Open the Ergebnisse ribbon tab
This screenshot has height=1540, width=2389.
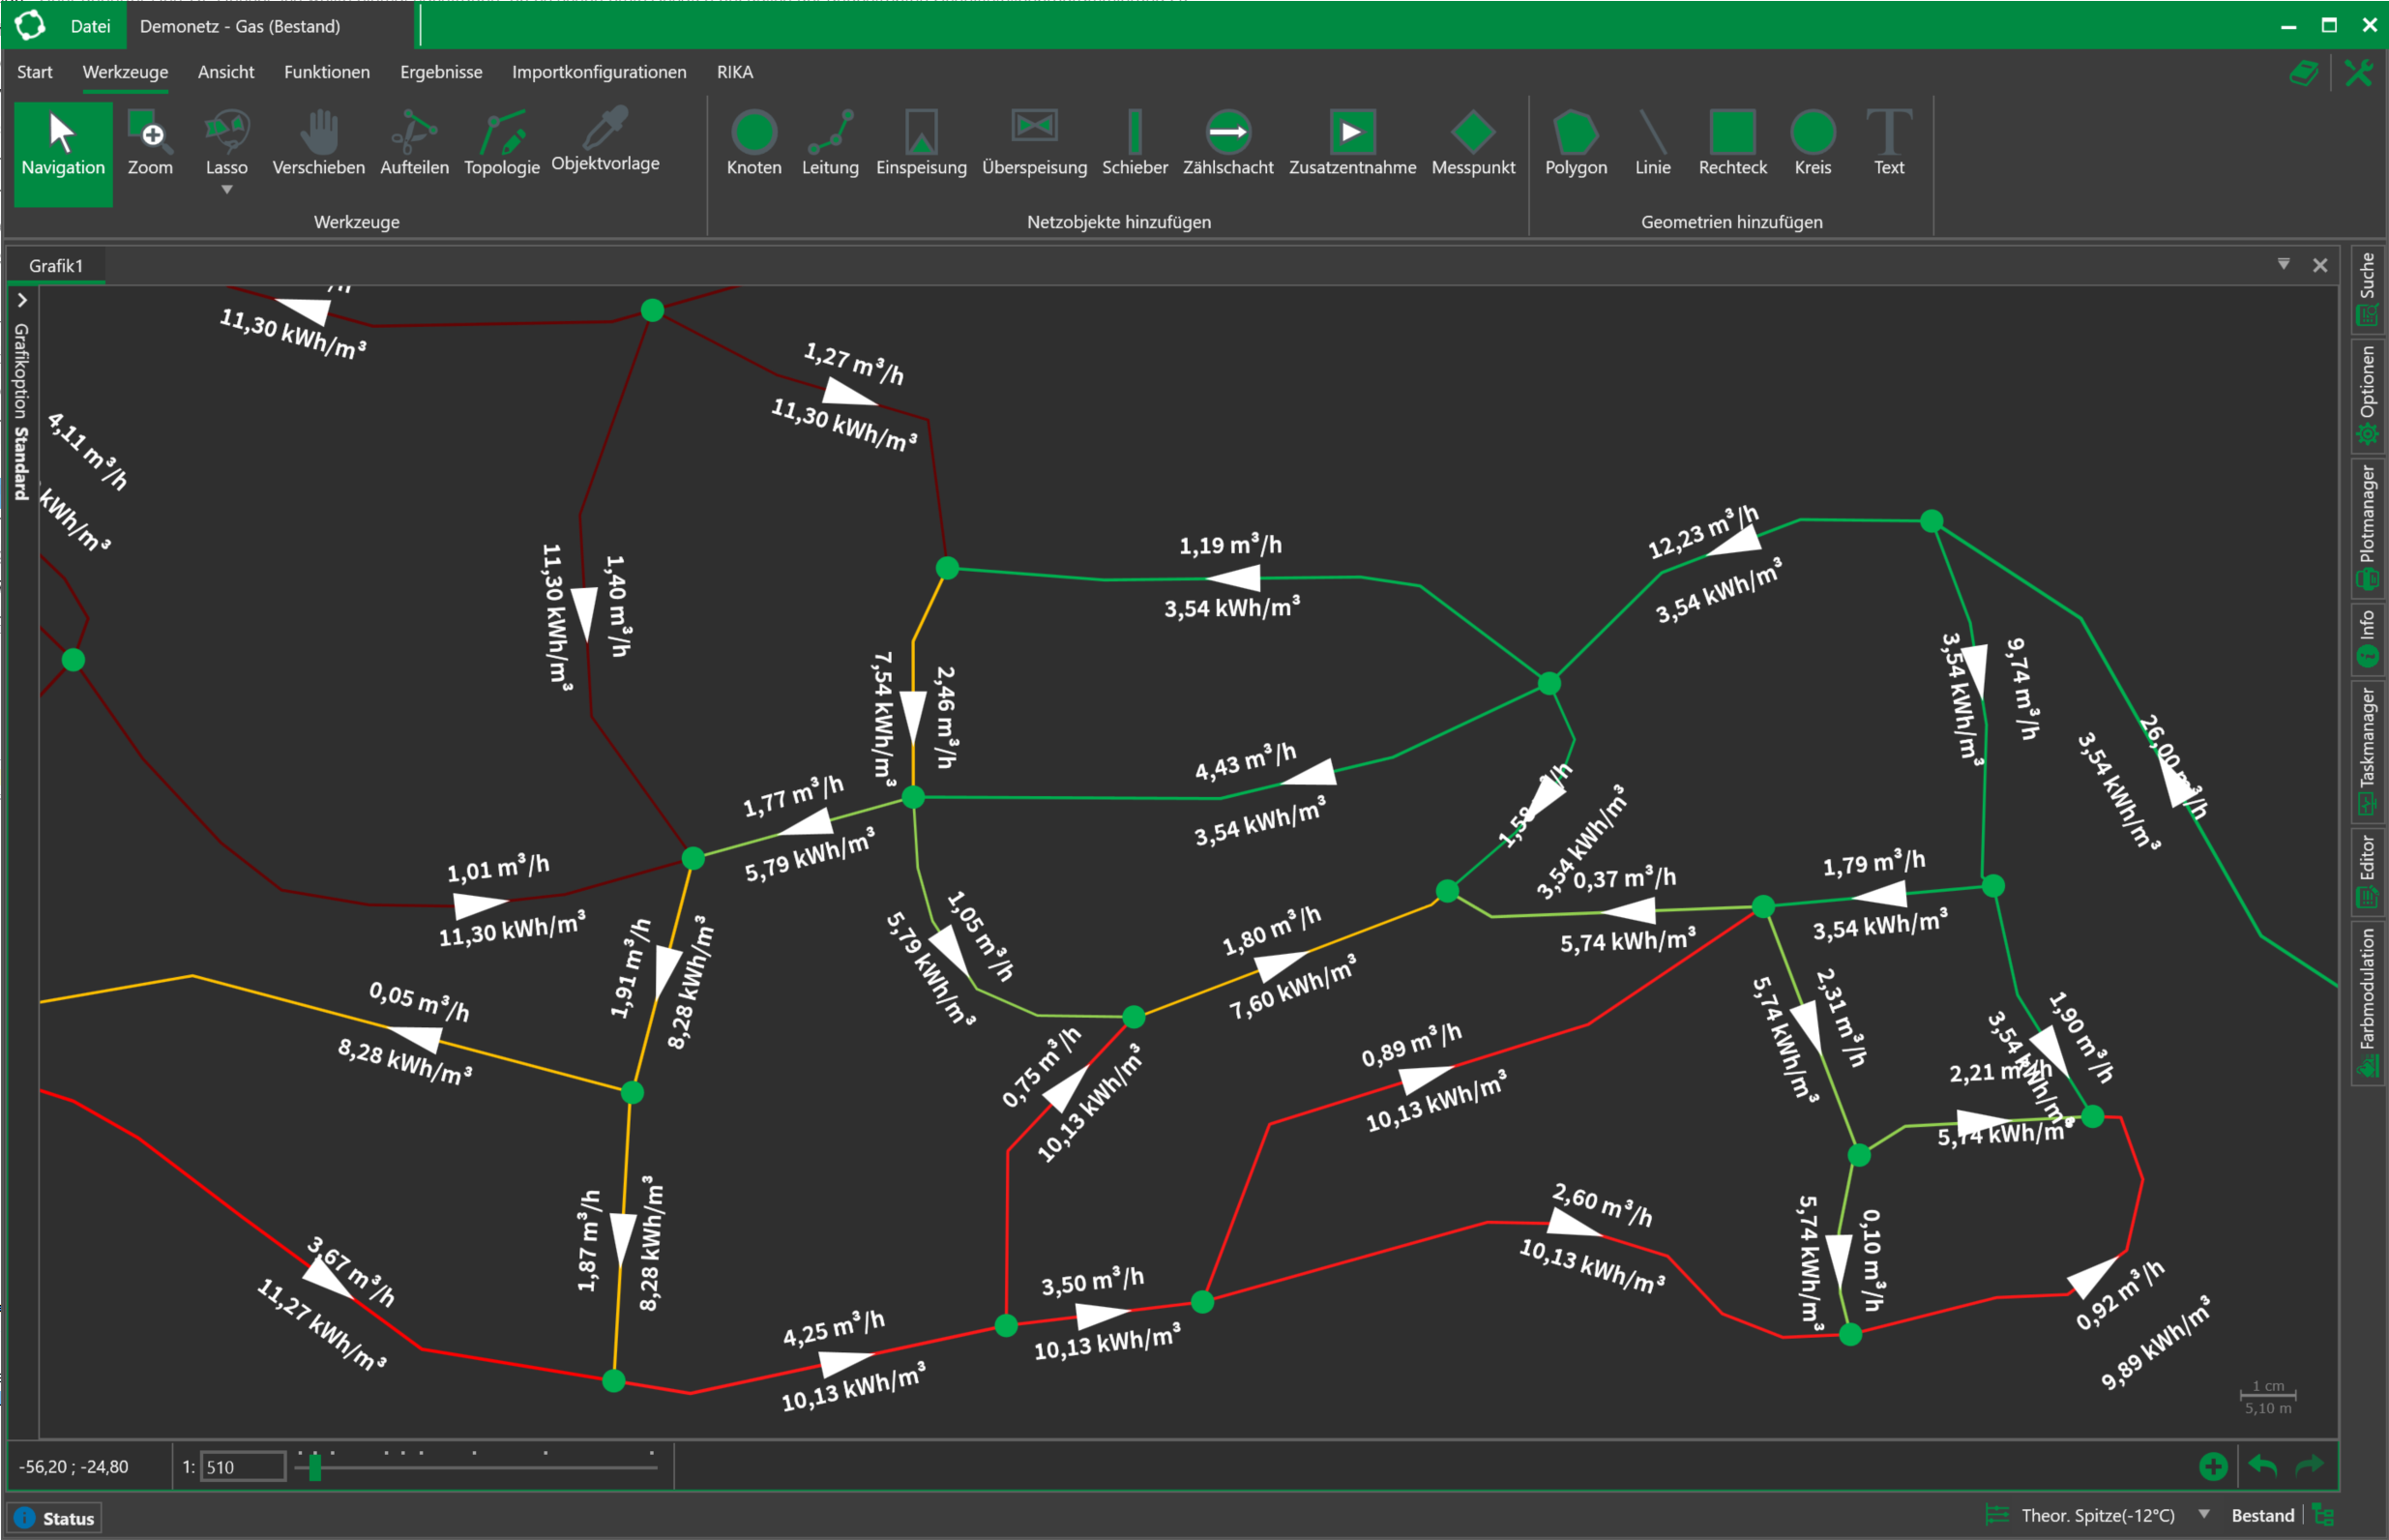441,72
